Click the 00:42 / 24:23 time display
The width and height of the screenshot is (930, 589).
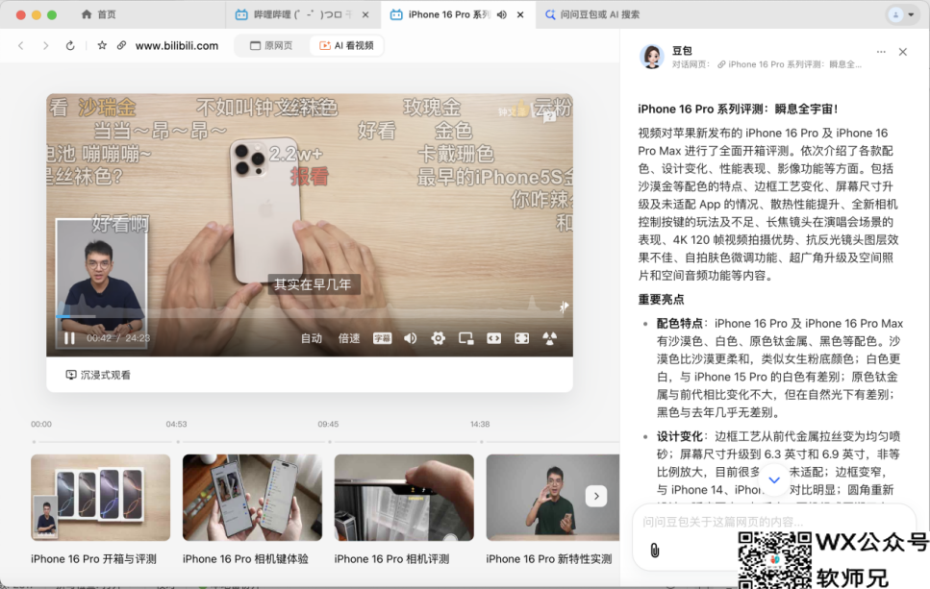(118, 338)
